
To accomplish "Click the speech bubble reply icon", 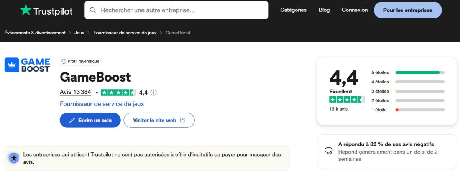I will coord(329,151).
